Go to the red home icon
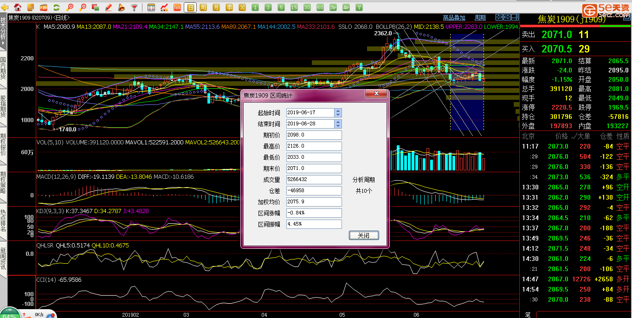Screen dimensions: 632x318 pos(18,7)
